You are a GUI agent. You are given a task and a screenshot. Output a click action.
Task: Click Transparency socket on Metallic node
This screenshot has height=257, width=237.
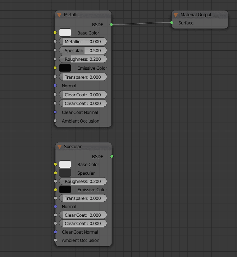click(x=55, y=77)
